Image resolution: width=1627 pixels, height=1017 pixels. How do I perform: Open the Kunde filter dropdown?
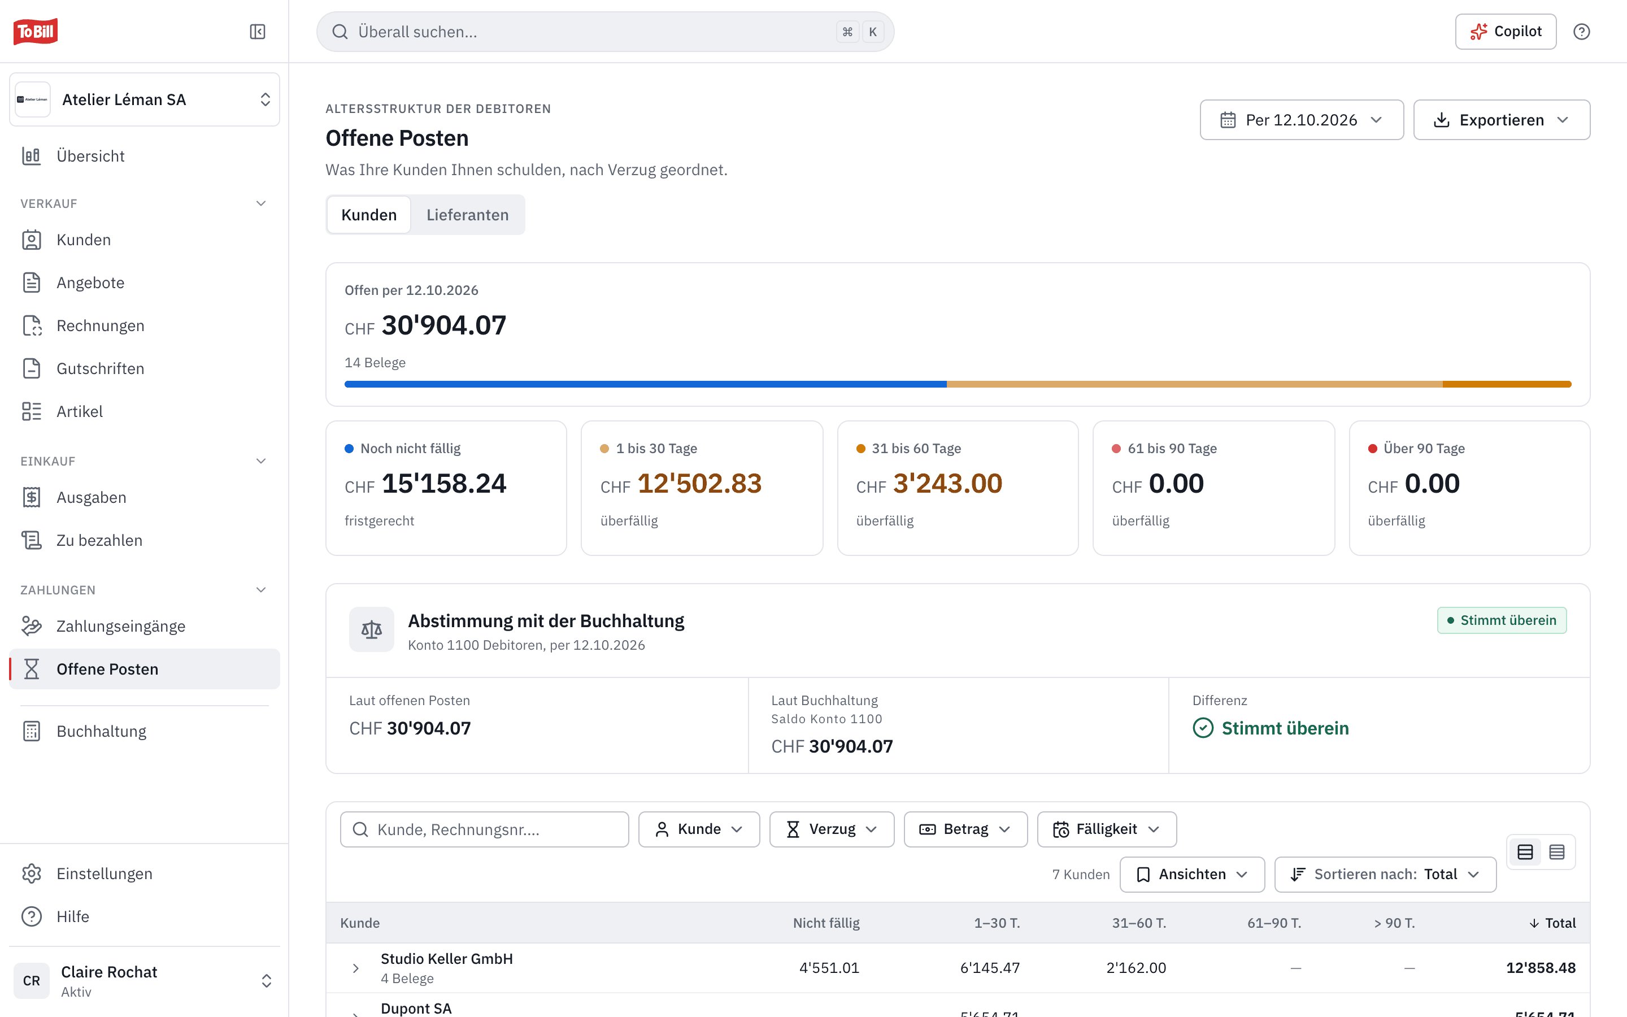click(699, 829)
